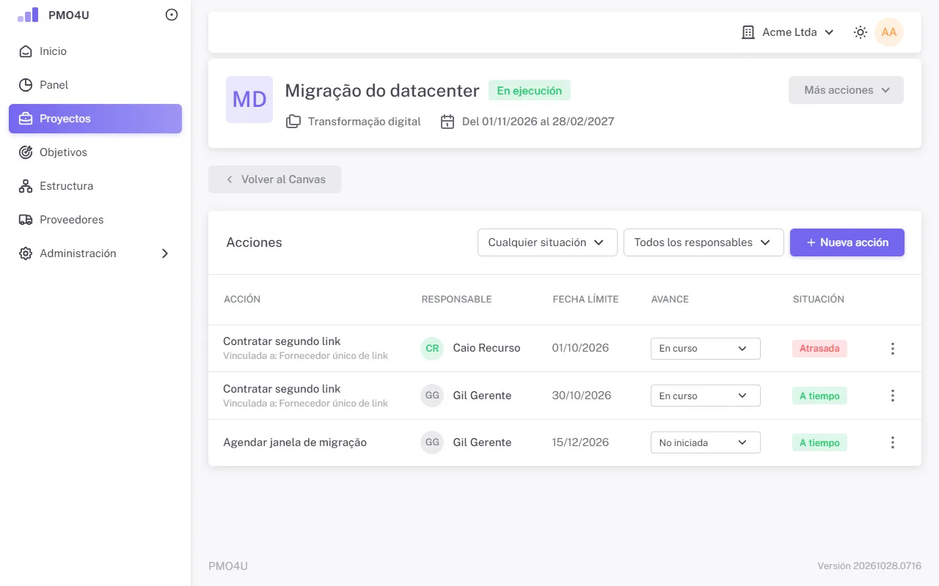Click the Atrasada status badge
This screenshot has height=586, width=939.
pos(819,349)
